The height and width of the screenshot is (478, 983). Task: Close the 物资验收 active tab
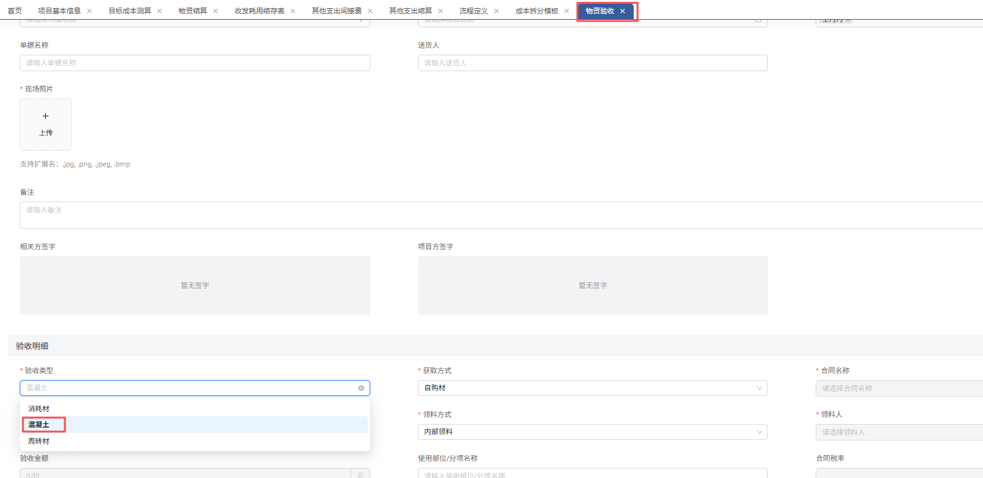622,11
